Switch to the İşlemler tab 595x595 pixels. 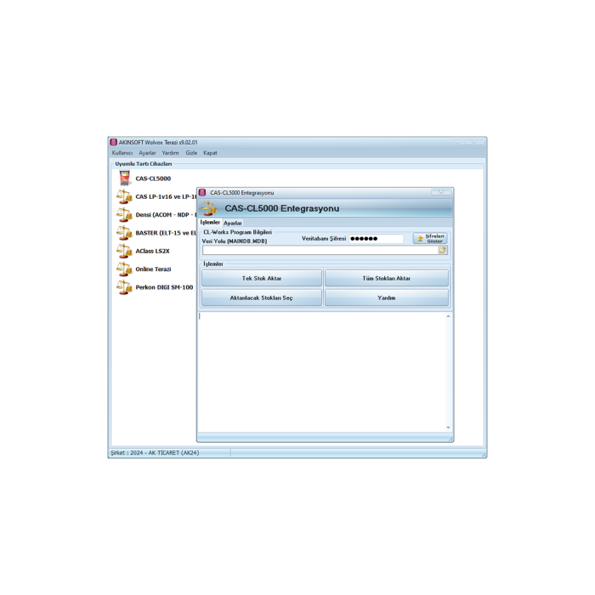pyautogui.click(x=210, y=223)
